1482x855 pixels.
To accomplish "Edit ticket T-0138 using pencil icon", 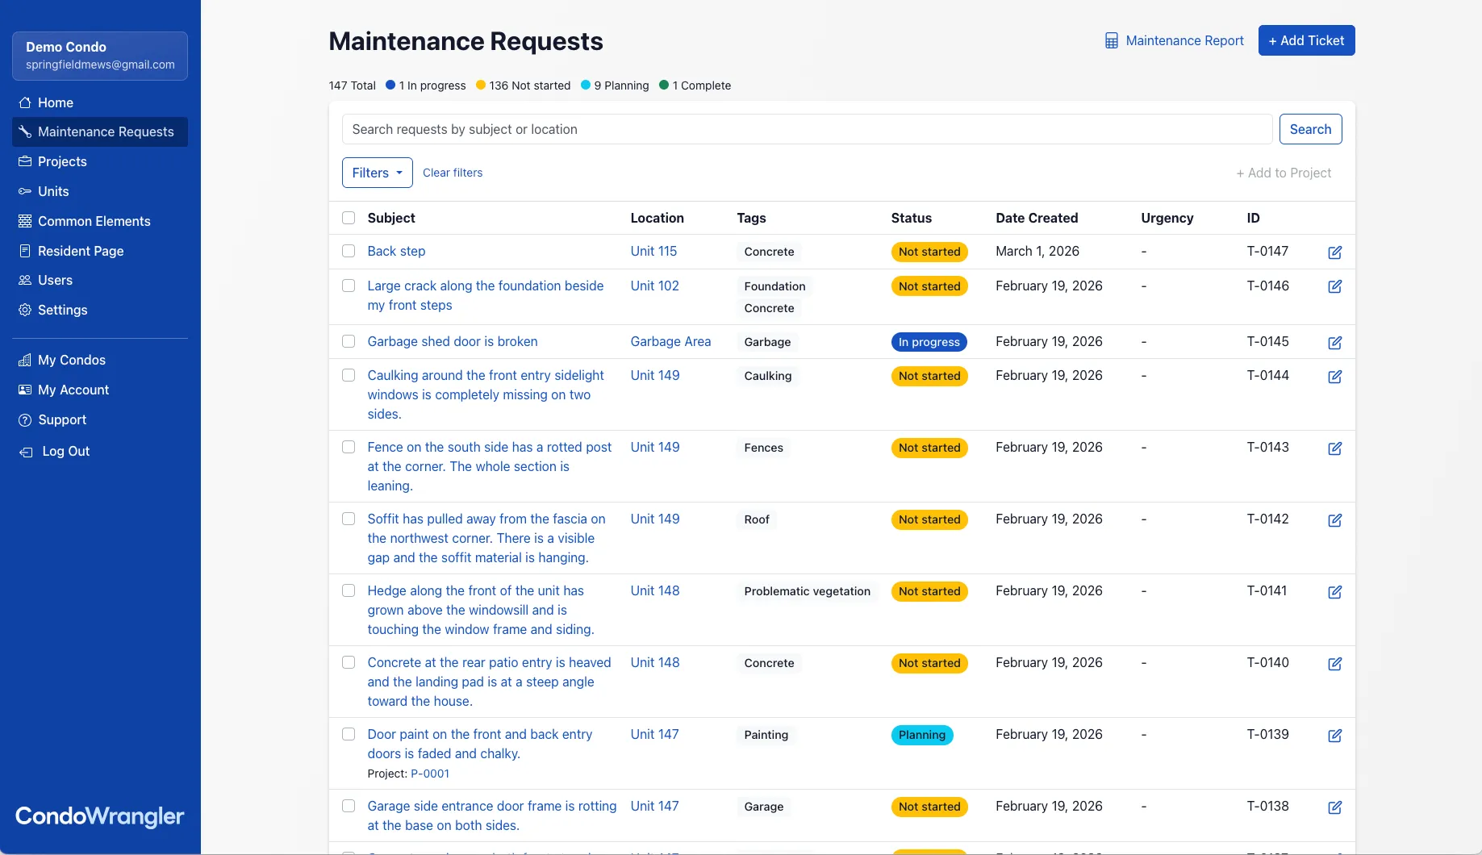I will coord(1335,807).
